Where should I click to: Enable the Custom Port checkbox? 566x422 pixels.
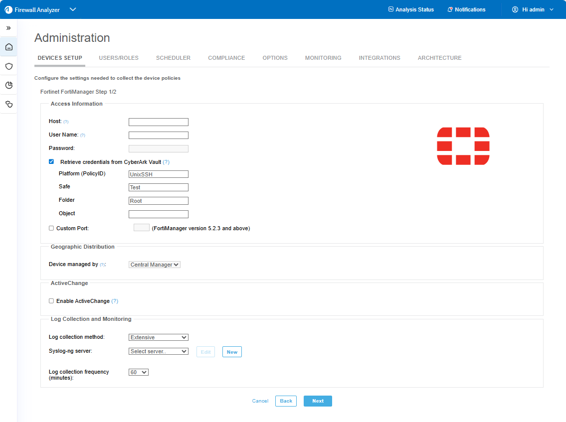point(51,228)
